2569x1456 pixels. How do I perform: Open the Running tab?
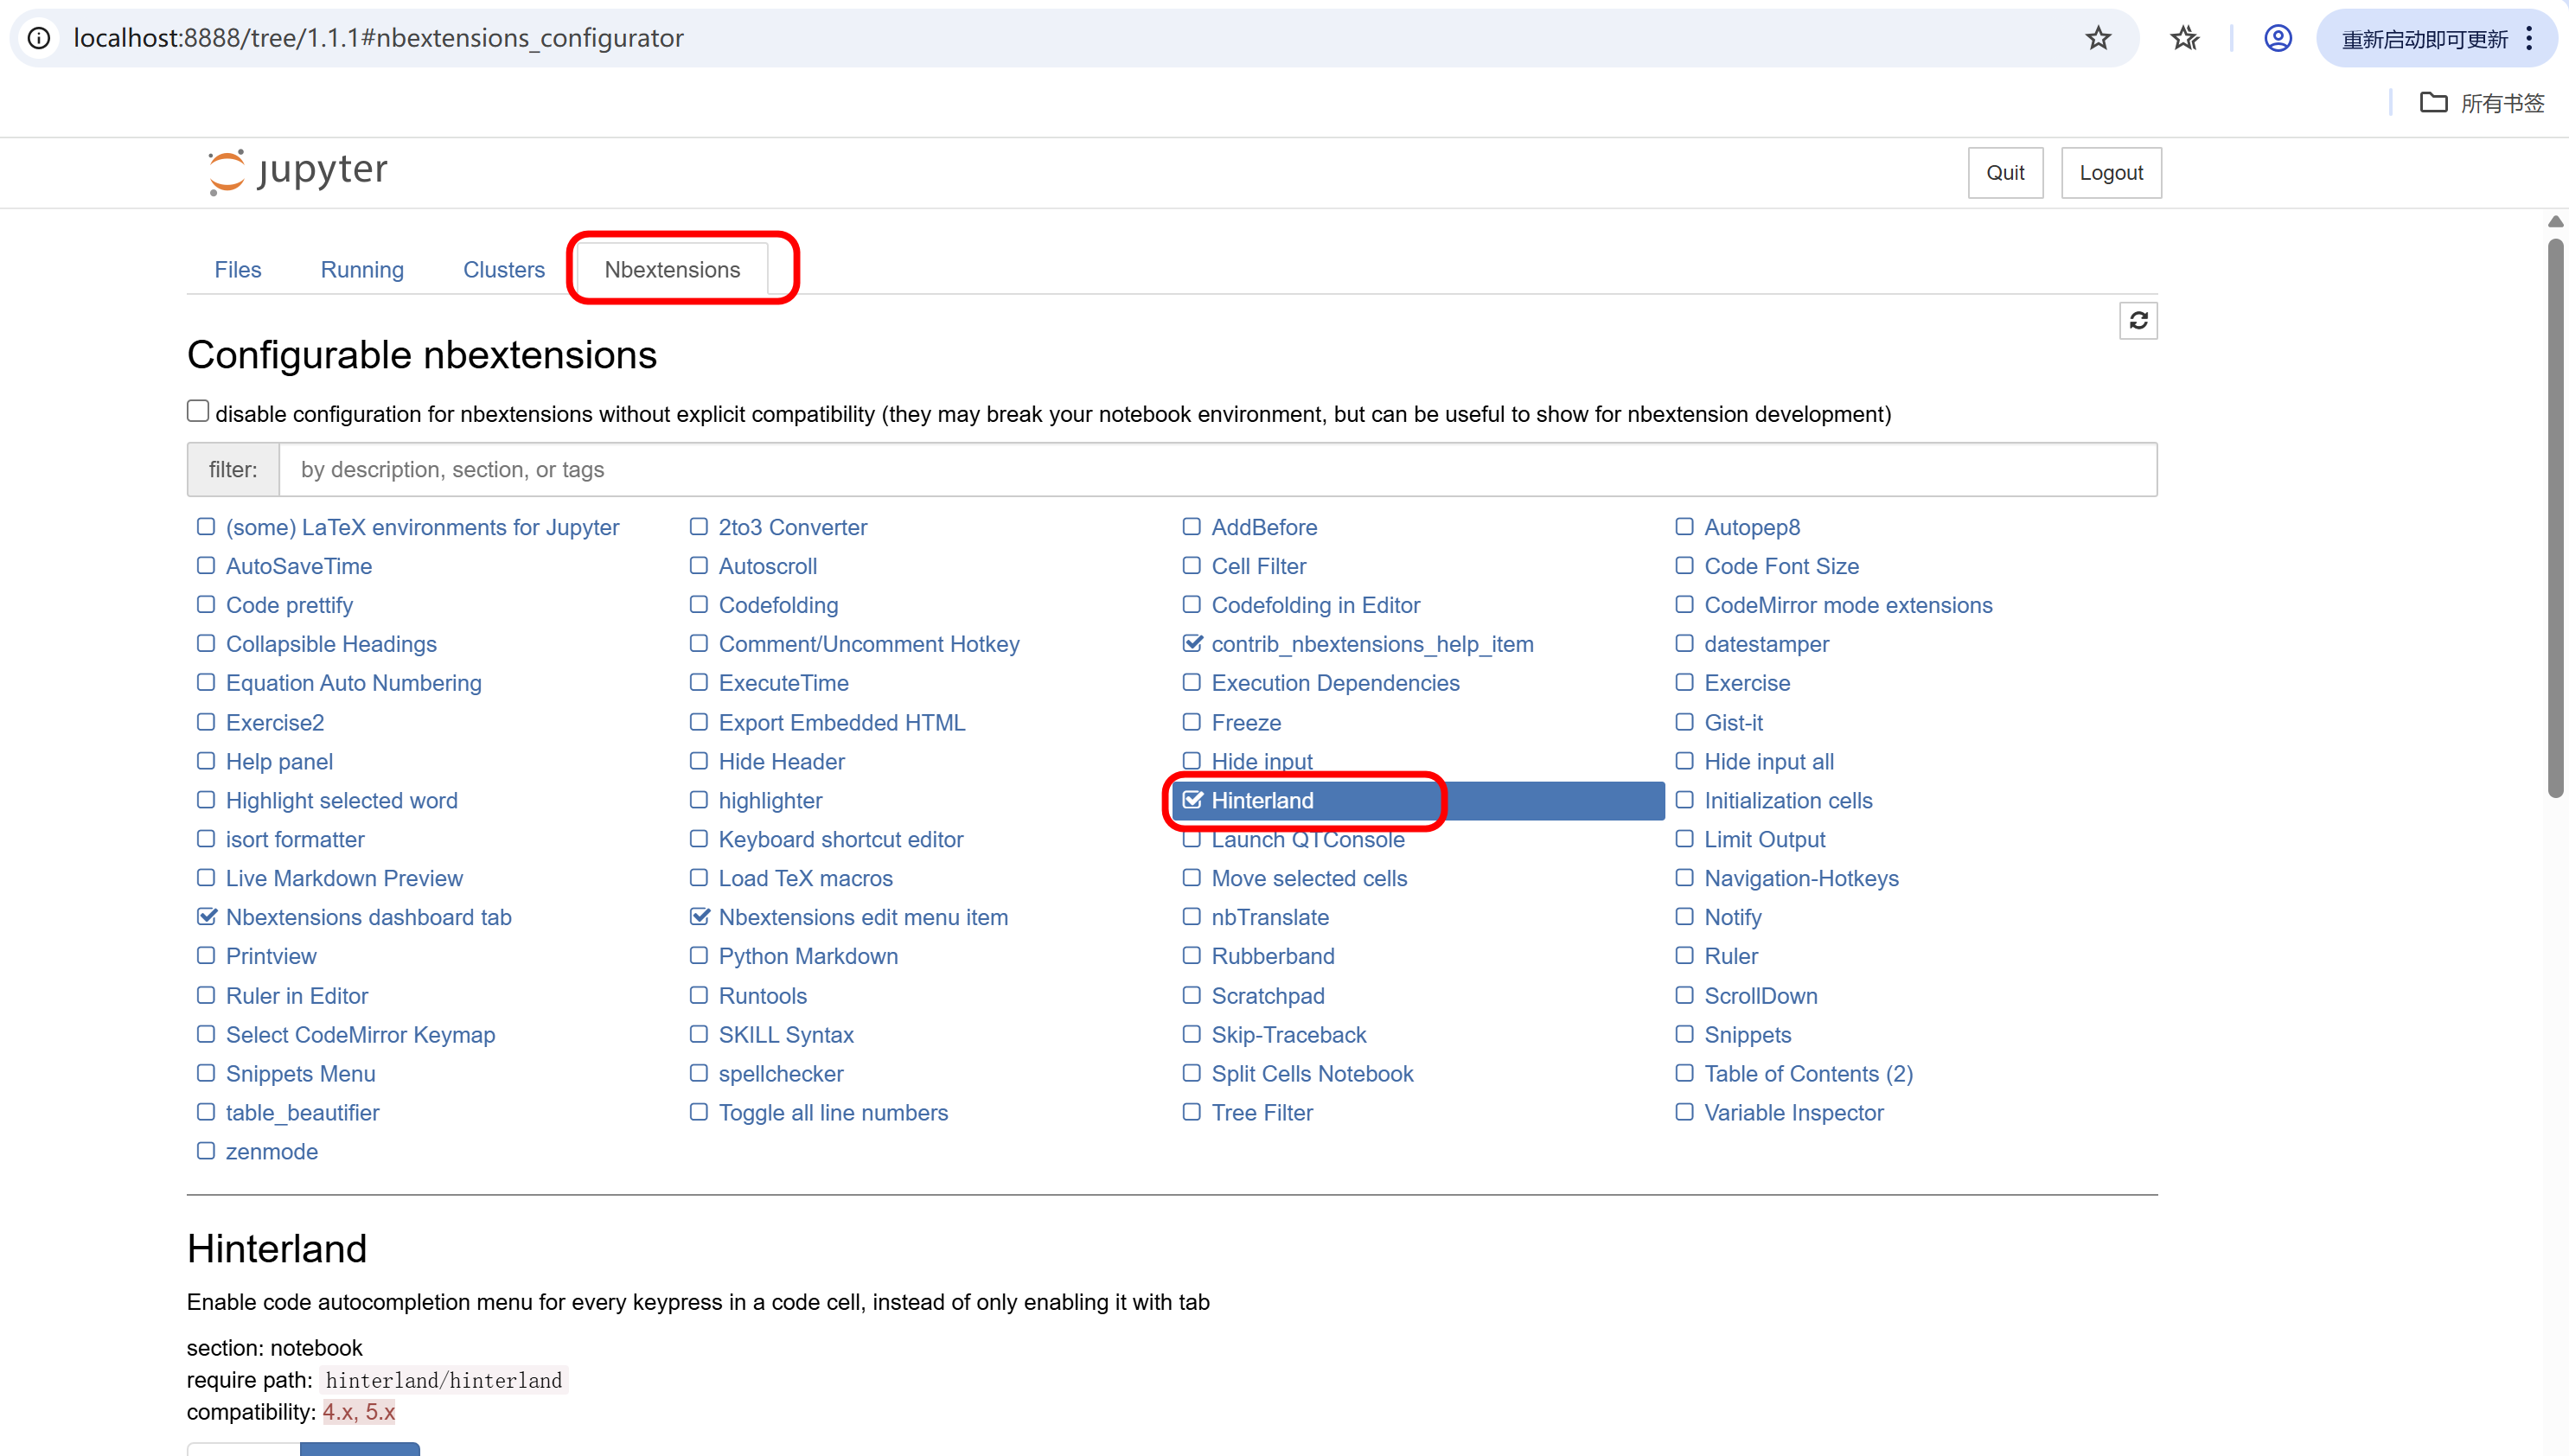click(362, 270)
